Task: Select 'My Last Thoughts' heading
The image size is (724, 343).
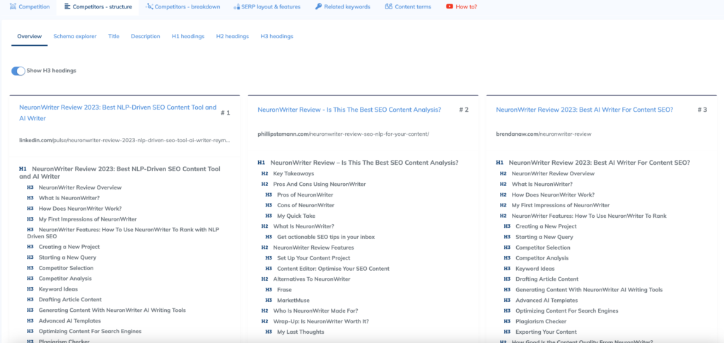Action: (300, 332)
